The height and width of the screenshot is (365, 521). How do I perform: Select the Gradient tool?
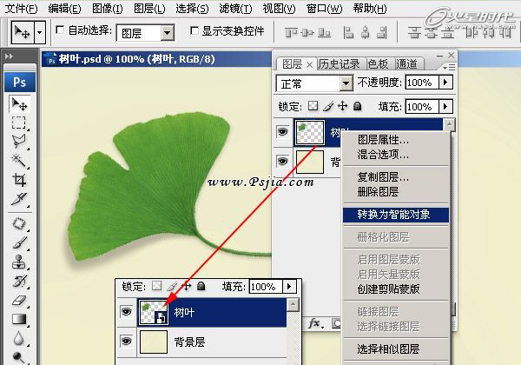(18, 321)
